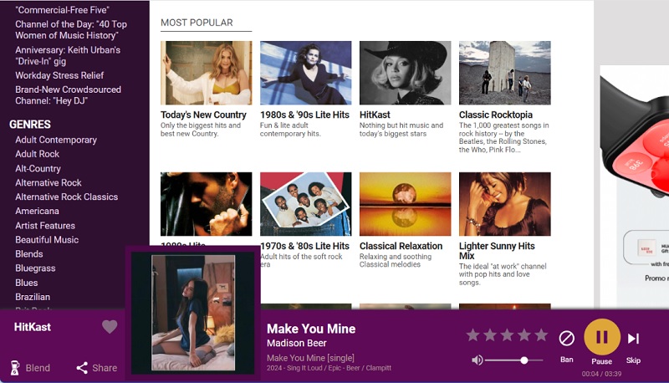Adjust the volume slider knob
The width and height of the screenshot is (669, 383).
coord(524,360)
